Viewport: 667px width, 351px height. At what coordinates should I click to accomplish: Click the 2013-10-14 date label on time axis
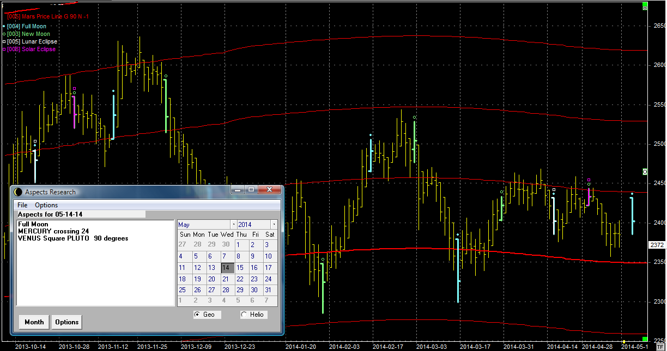[31, 346]
